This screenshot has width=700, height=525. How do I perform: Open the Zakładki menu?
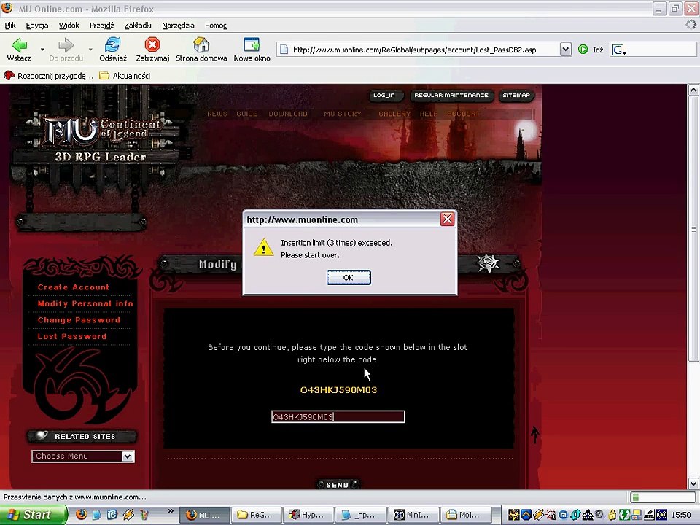click(x=138, y=26)
